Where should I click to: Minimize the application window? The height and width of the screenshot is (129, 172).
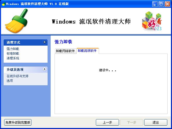pyautogui.click(x=155, y=4)
